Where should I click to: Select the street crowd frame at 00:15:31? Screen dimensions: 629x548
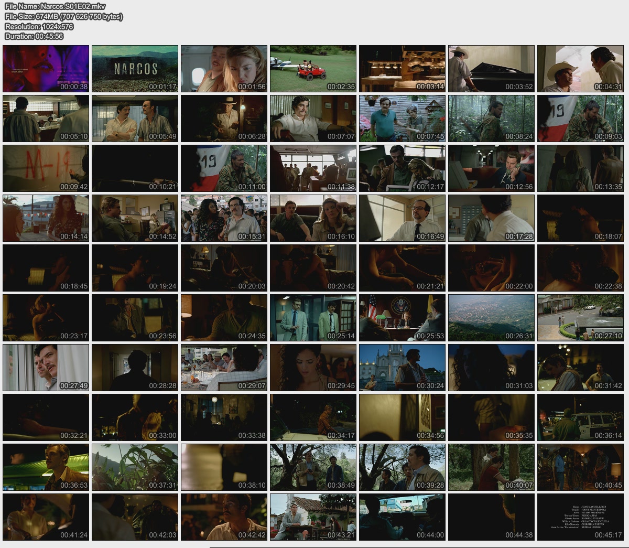click(224, 218)
